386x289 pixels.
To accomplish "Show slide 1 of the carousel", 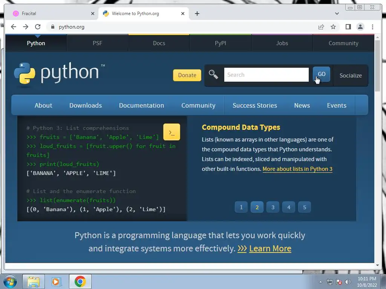I will coord(241,207).
